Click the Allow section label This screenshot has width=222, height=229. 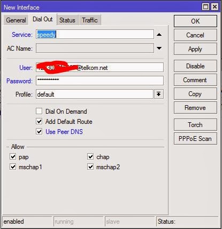18,147
